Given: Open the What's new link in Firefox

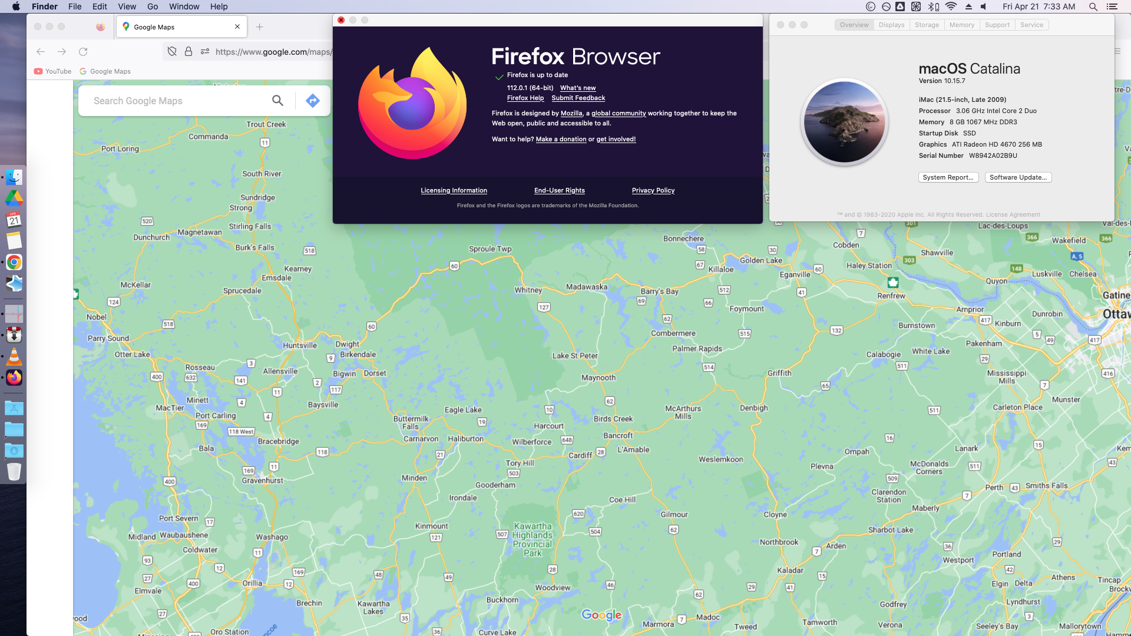Looking at the screenshot, I should pos(577,88).
